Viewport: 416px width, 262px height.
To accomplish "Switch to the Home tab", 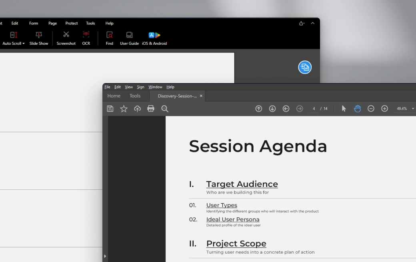I will tap(114, 96).
